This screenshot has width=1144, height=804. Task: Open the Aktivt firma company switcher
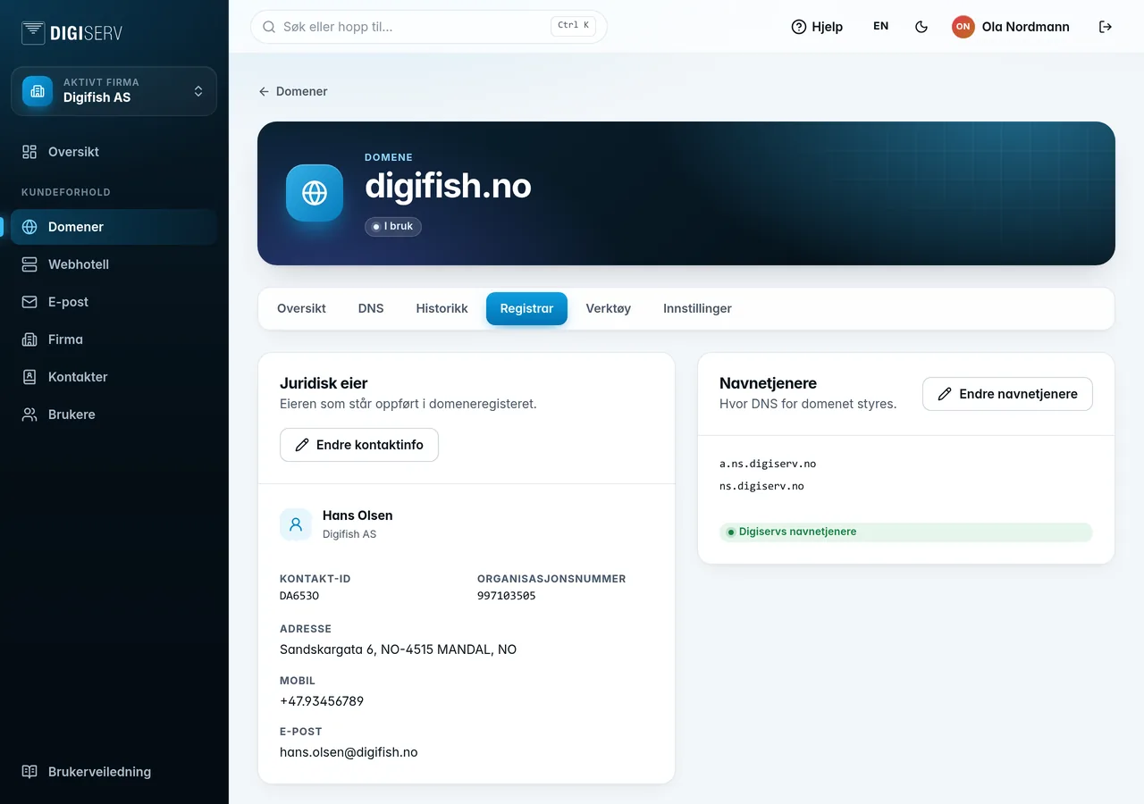(114, 91)
